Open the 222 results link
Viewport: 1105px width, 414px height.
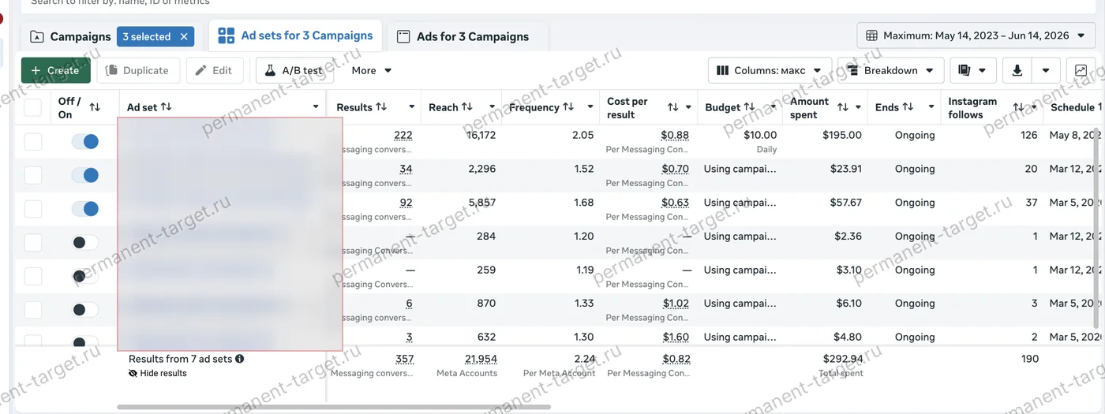tap(403, 136)
